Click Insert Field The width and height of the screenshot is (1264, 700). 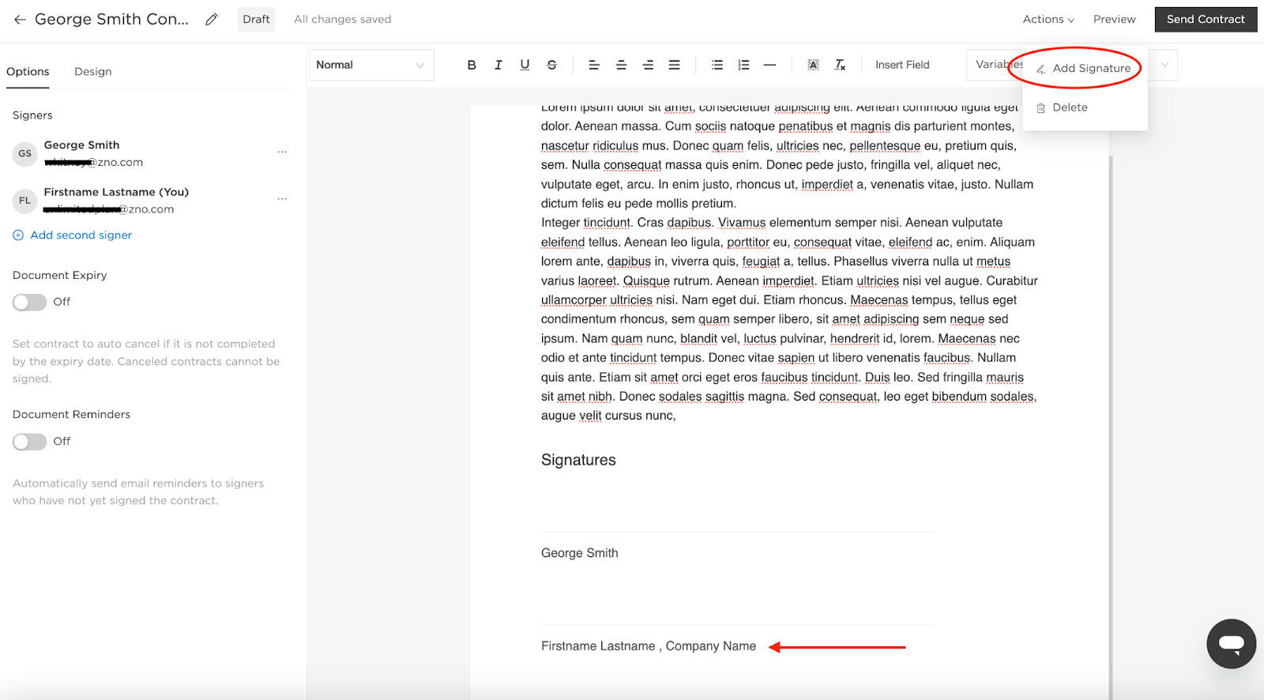tap(902, 65)
